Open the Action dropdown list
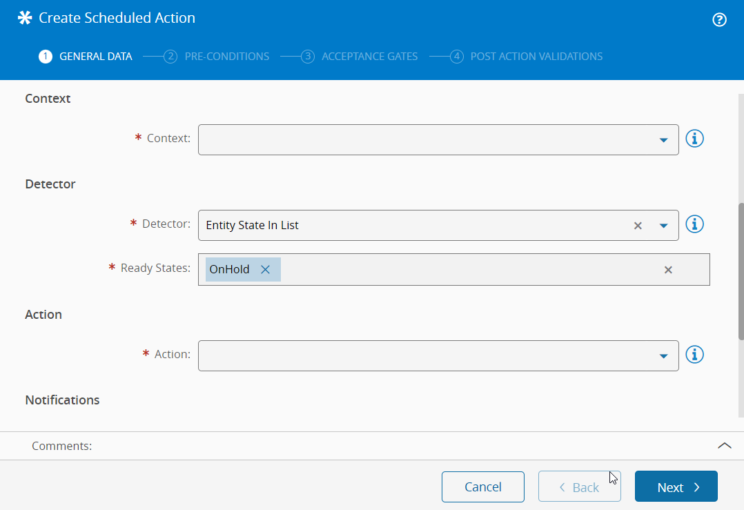 [x=663, y=356]
